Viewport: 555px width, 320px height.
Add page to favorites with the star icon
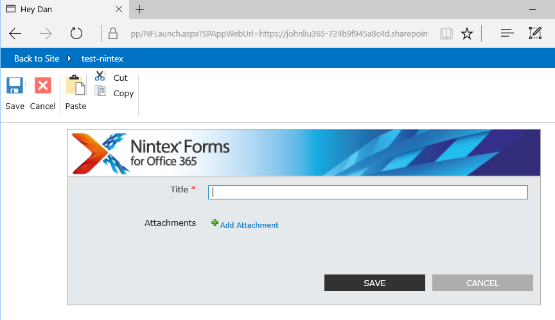[x=467, y=33]
